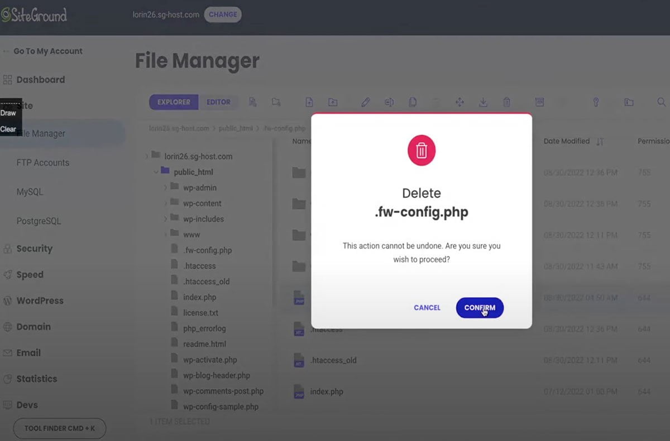
Task: Click the Clear overlay button
Action: pyautogui.click(x=8, y=129)
